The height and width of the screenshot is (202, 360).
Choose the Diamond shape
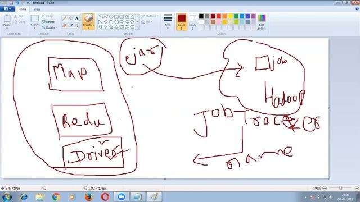(x=106, y=22)
